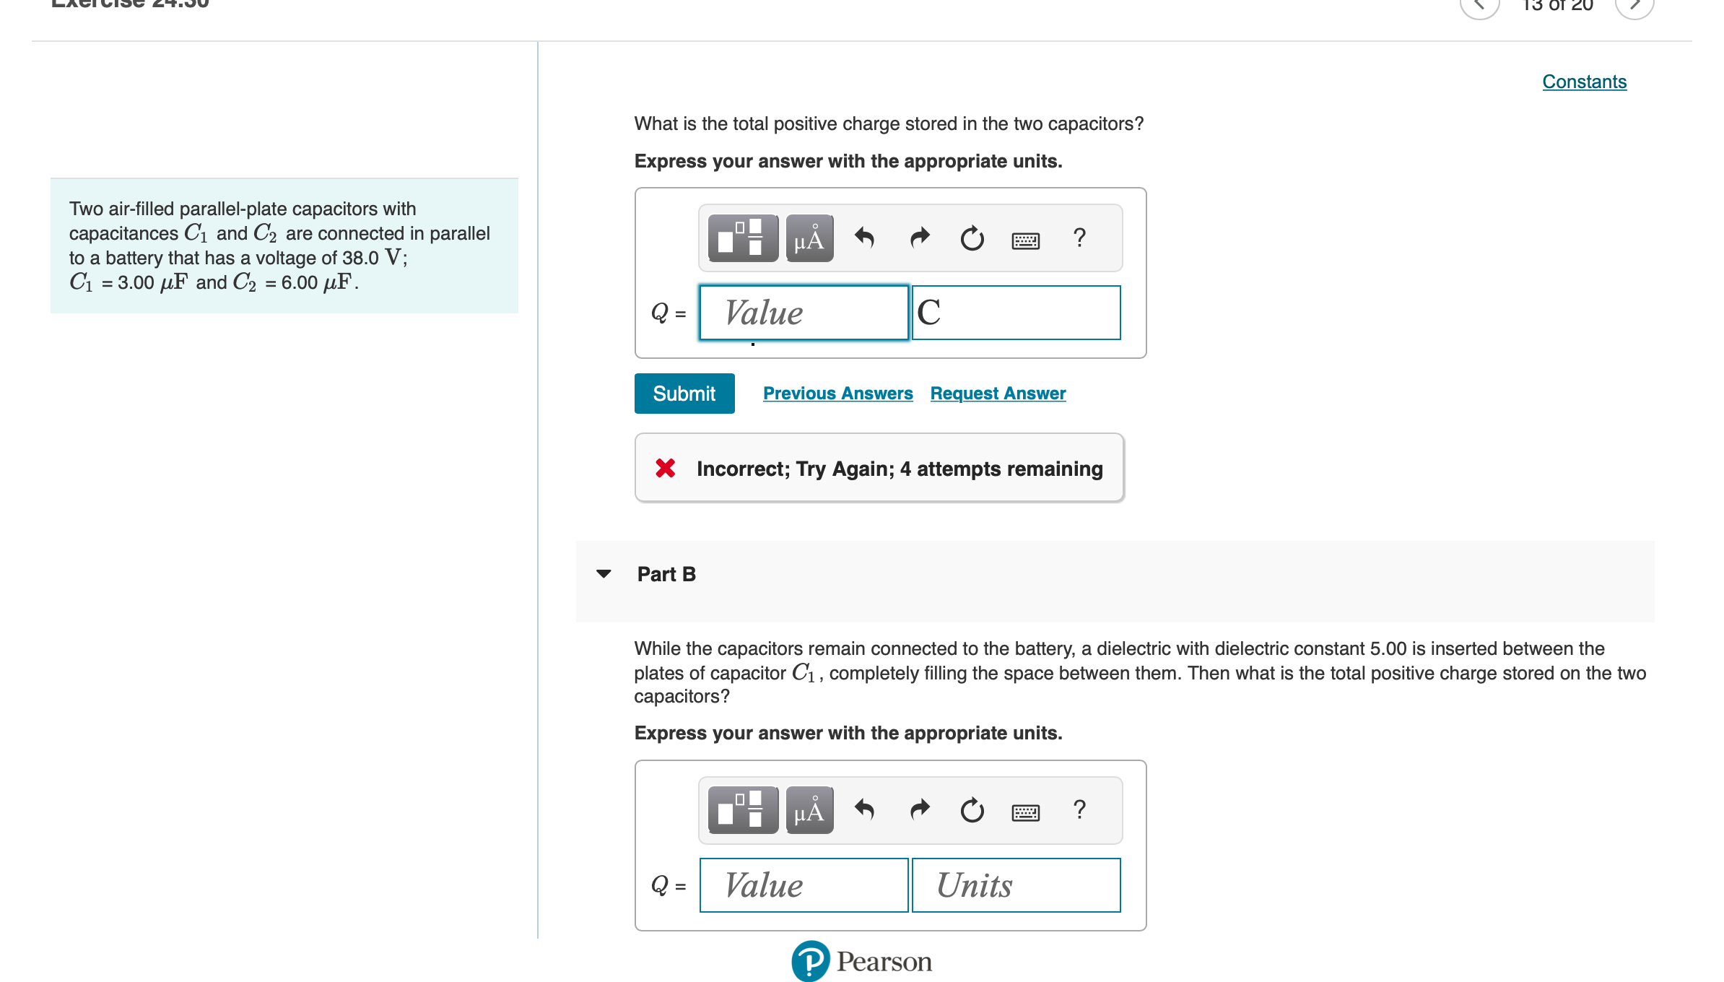Screen dimensions: 1724x982
Task: Open the on-screen keyboard for Part A
Action: tap(1025, 238)
